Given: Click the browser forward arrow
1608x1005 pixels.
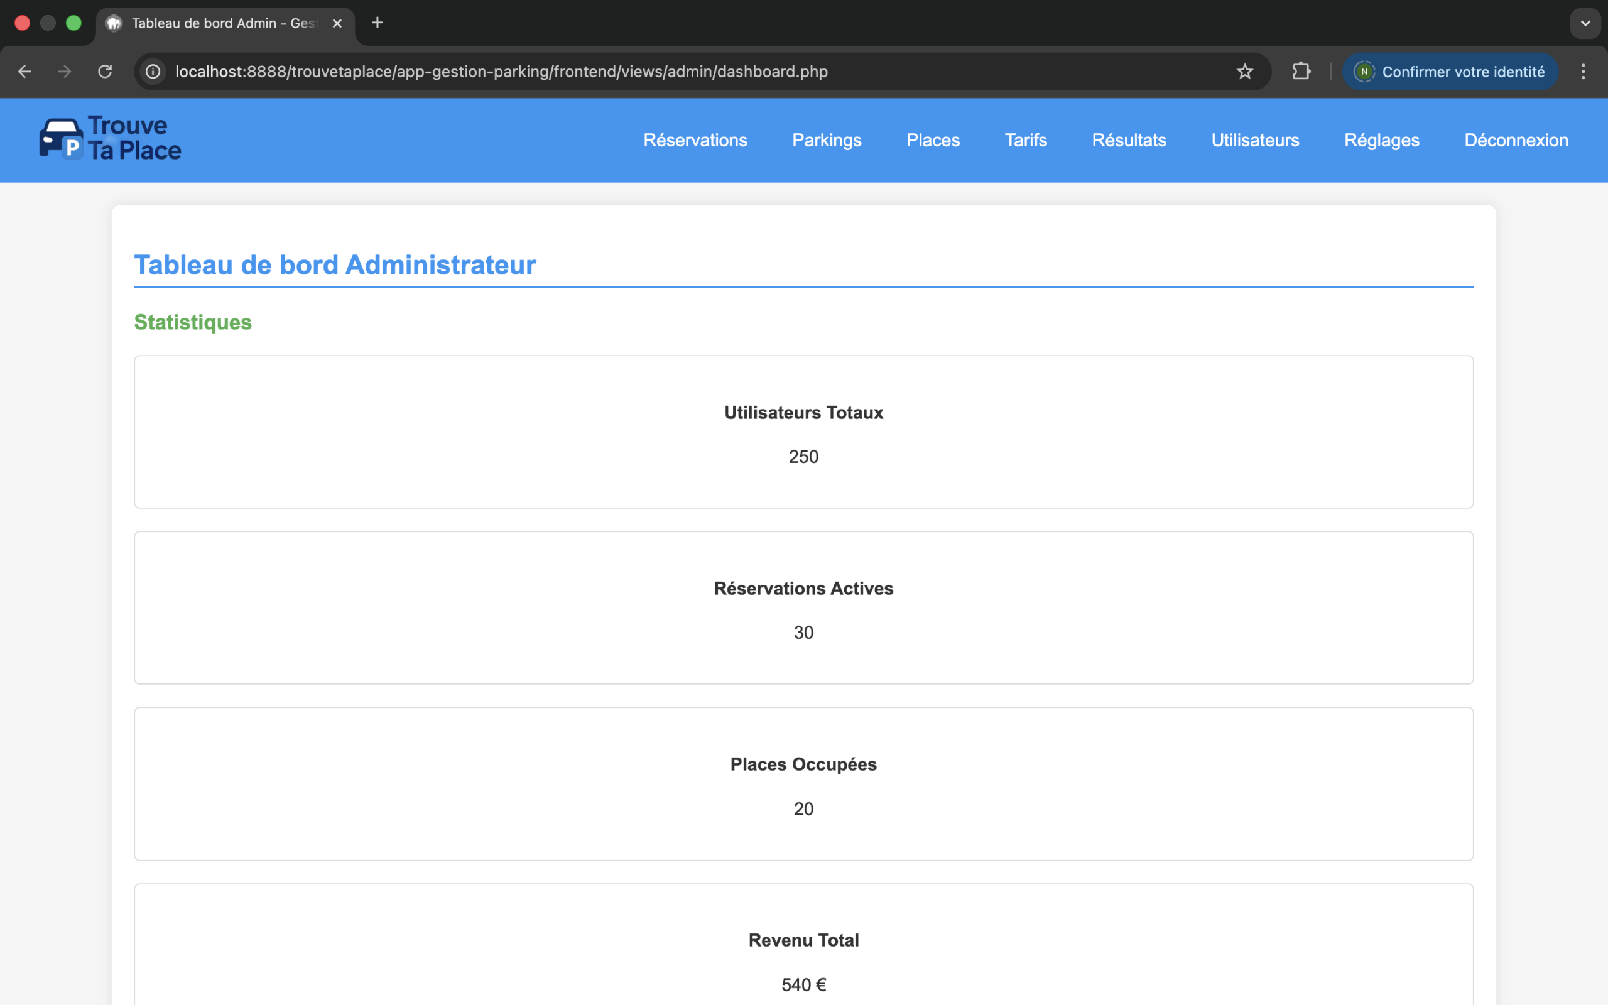Looking at the screenshot, I should 65,72.
